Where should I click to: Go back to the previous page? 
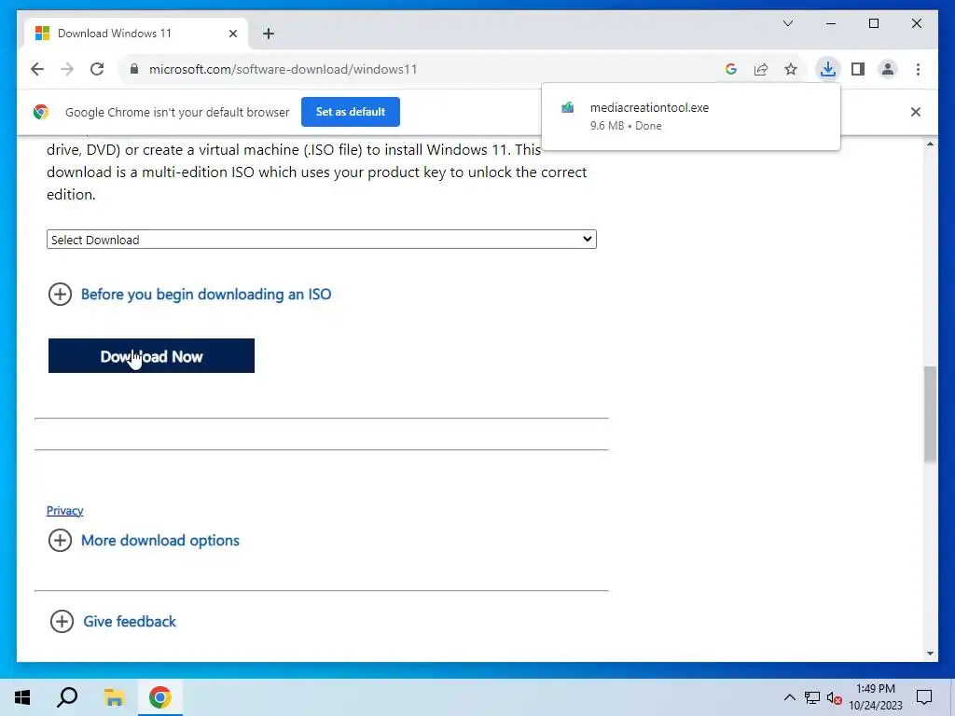tap(37, 69)
